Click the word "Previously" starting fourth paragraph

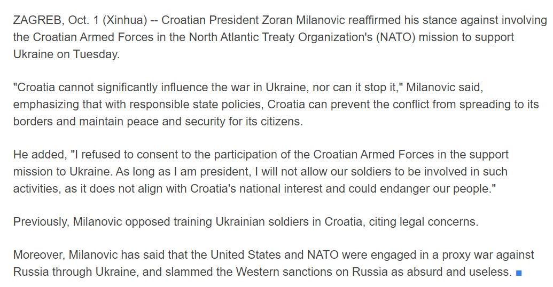coord(41,222)
